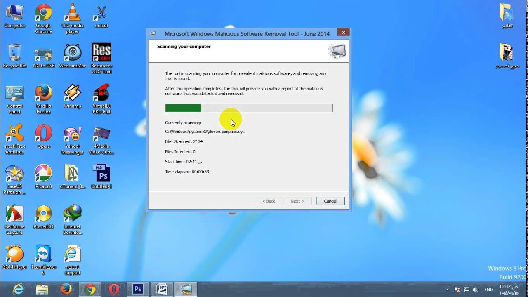Close the Malicious Software Removal Tool dialog

click(343, 33)
